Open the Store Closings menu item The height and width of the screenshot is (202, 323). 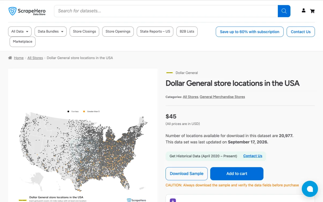point(84,32)
